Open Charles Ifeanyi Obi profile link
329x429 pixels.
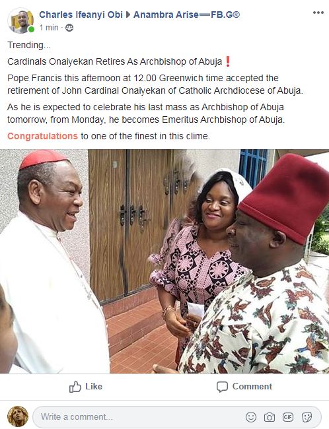81,15
